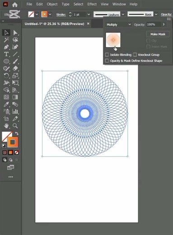Open fill color dropdown arrow

(x=37, y=14)
